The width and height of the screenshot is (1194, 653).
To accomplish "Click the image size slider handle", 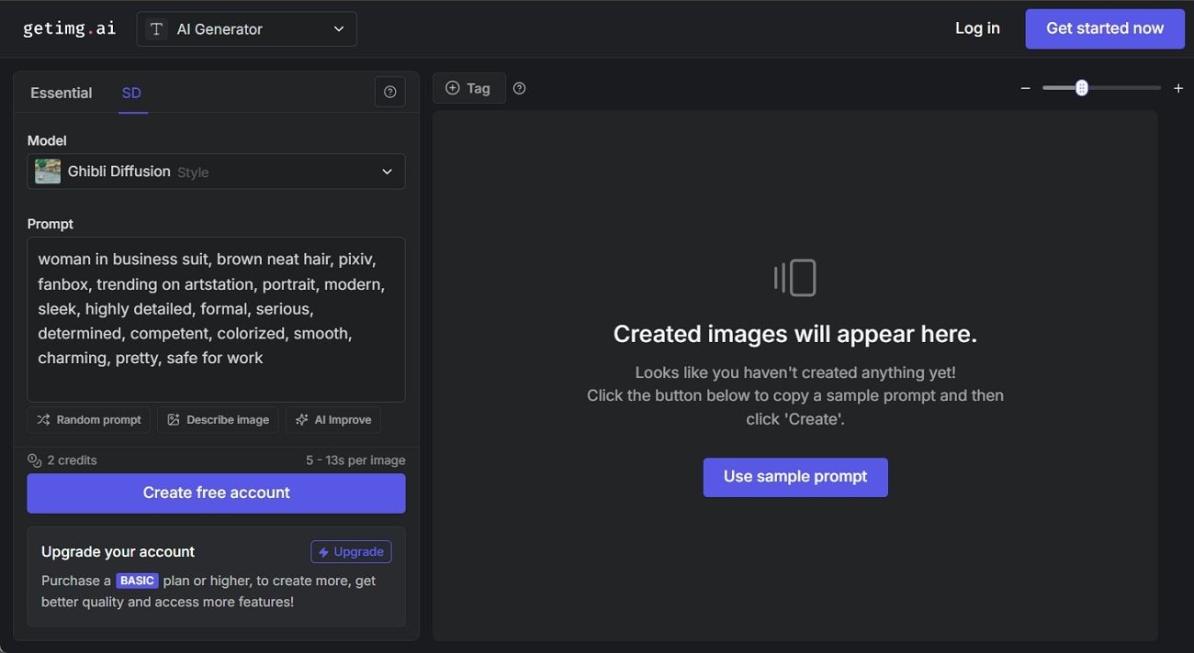I will click(x=1082, y=88).
